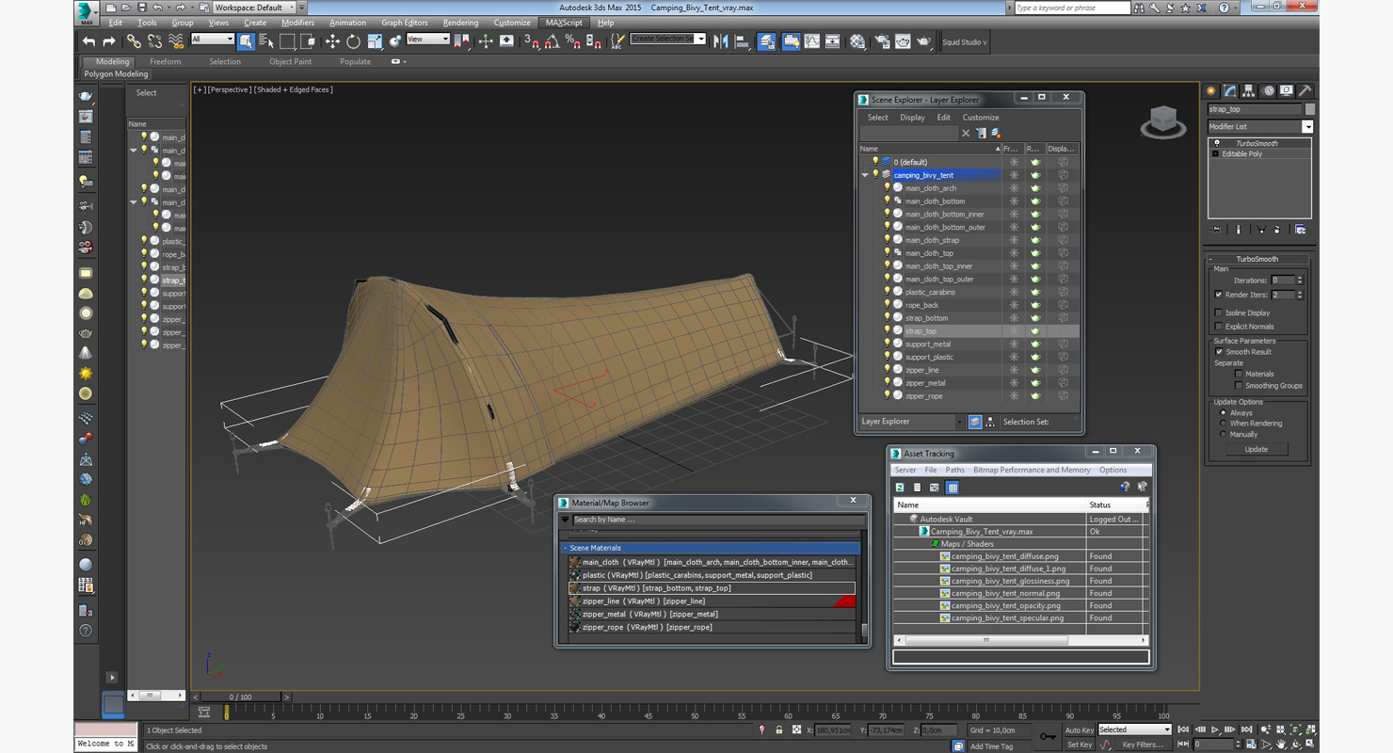This screenshot has width=1393, height=753.
Task: Enable Explicit Normals checkbox
Action: coord(1219,327)
